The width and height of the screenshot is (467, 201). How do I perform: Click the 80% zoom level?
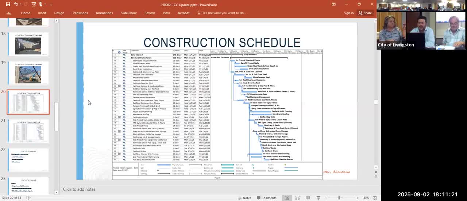(366, 198)
